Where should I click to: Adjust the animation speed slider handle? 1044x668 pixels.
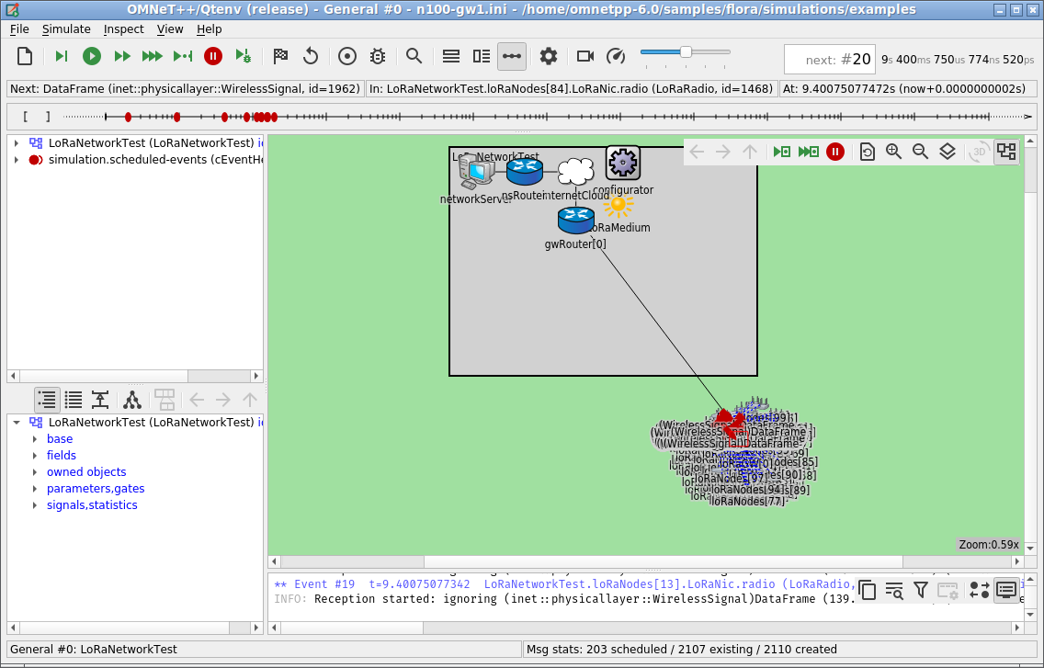pyautogui.click(x=686, y=52)
